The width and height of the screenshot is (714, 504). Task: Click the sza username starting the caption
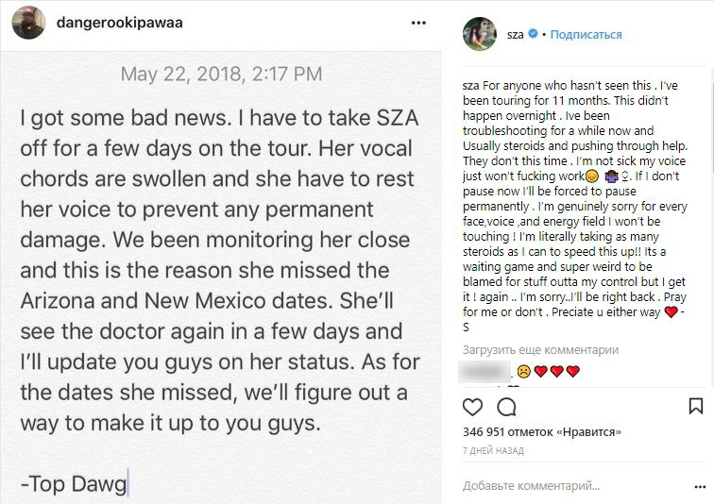470,84
